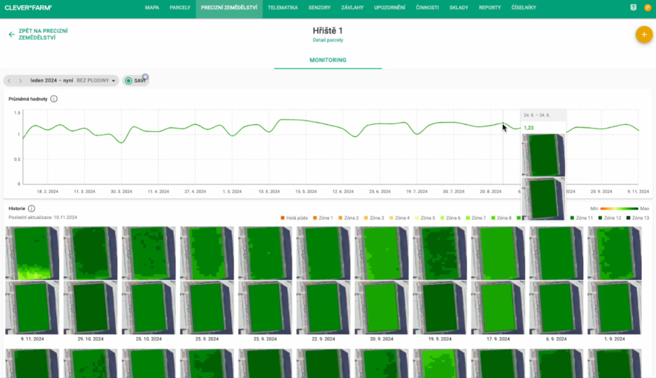Open the user avatar P menu

(647, 8)
